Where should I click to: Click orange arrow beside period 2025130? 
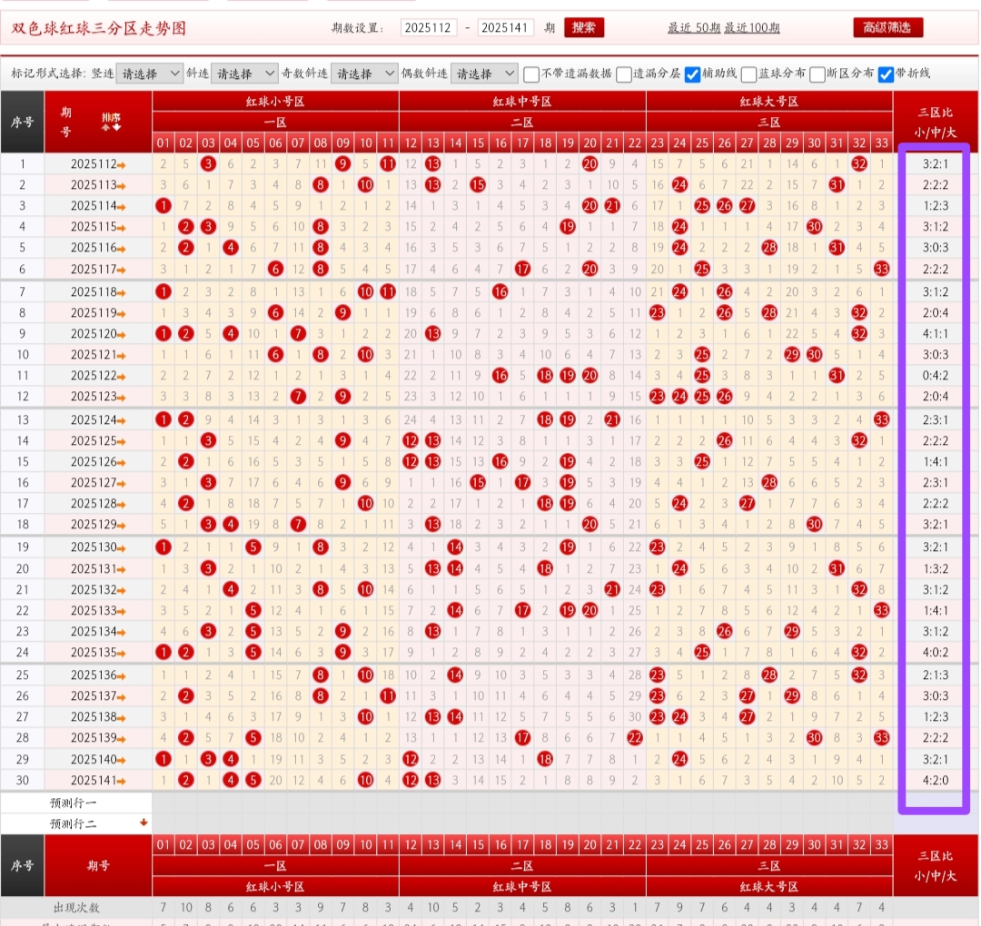[x=122, y=548]
